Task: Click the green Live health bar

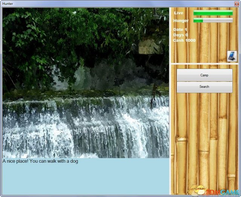Action: click(213, 13)
